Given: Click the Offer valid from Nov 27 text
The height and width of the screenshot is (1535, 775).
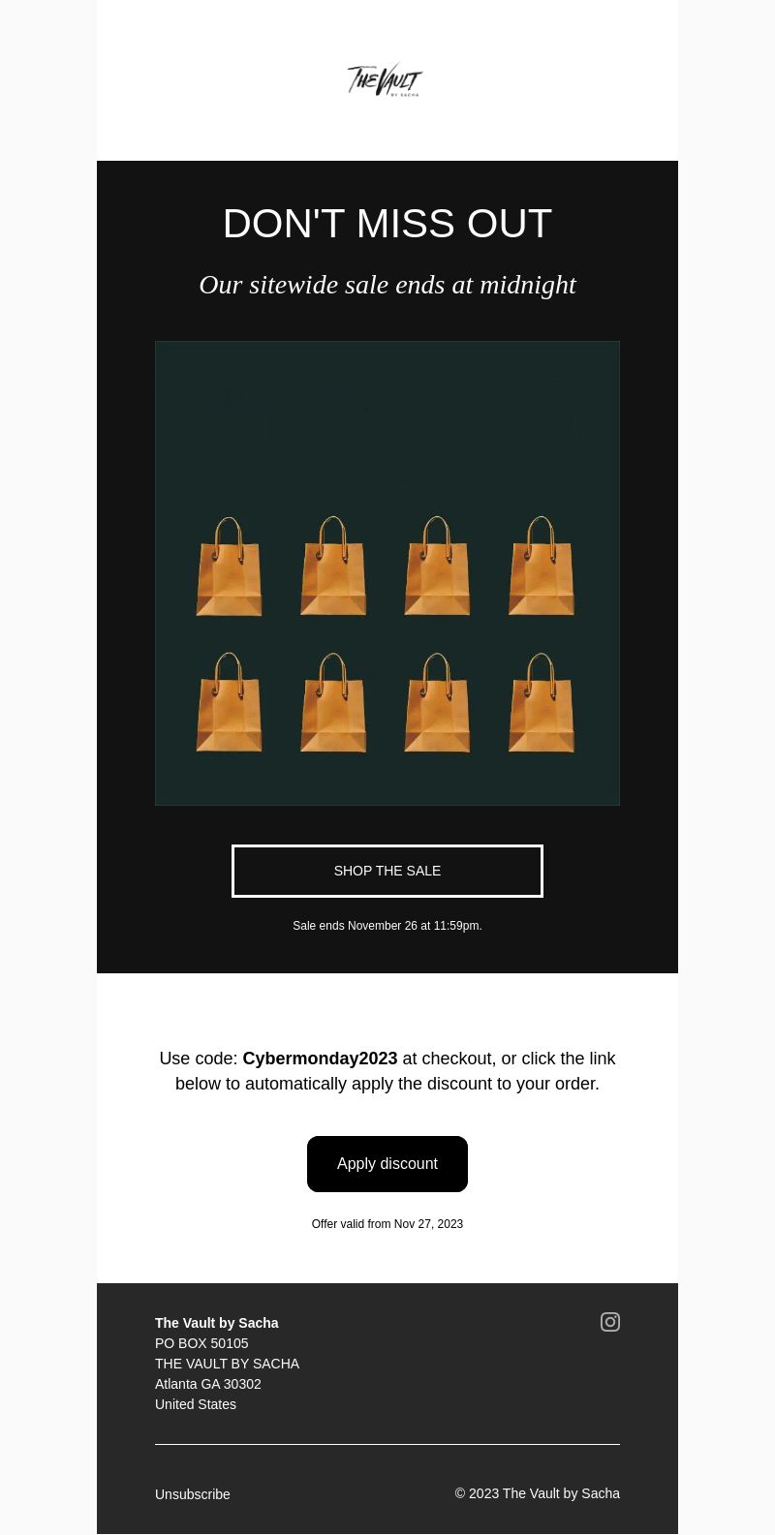Looking at the screenshot, I should pos(387,1224).
